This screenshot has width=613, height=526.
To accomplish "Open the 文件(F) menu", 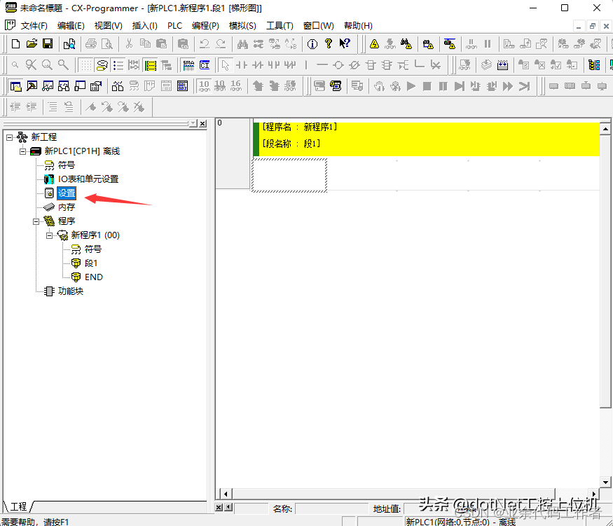I will (x=34, y=26).
